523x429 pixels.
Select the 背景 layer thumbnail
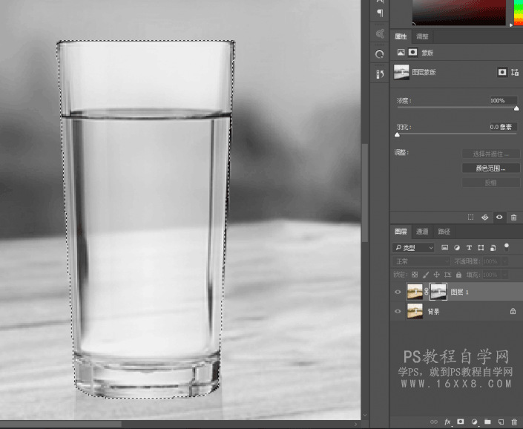pos(415,311)
